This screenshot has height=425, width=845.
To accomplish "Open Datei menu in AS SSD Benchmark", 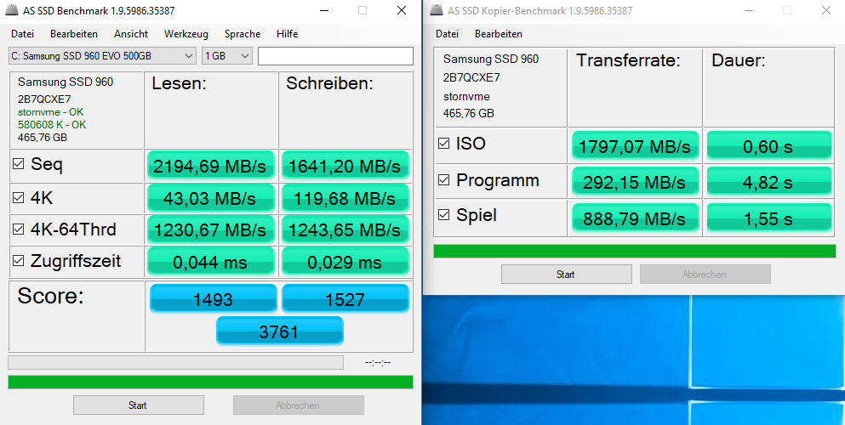I will tap(23, 34).
